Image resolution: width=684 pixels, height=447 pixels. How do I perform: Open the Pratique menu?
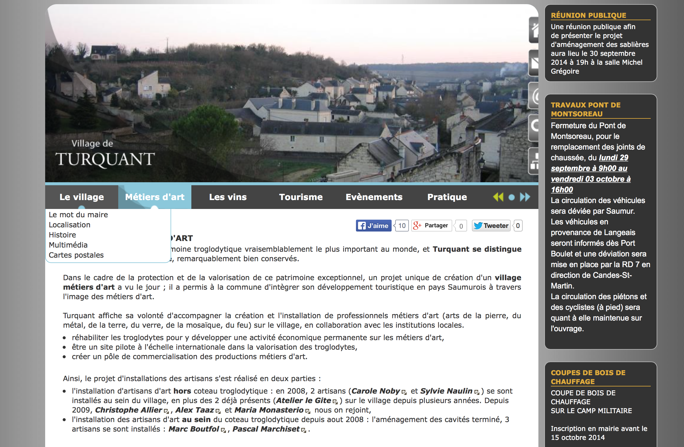447,197
